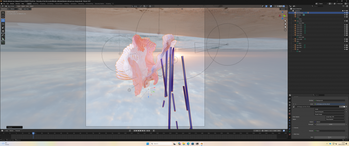This screenshot has height=146, width=349.
Task: Activate the Rotate tool
Action: pyautogui.click(x=3, y=24)
